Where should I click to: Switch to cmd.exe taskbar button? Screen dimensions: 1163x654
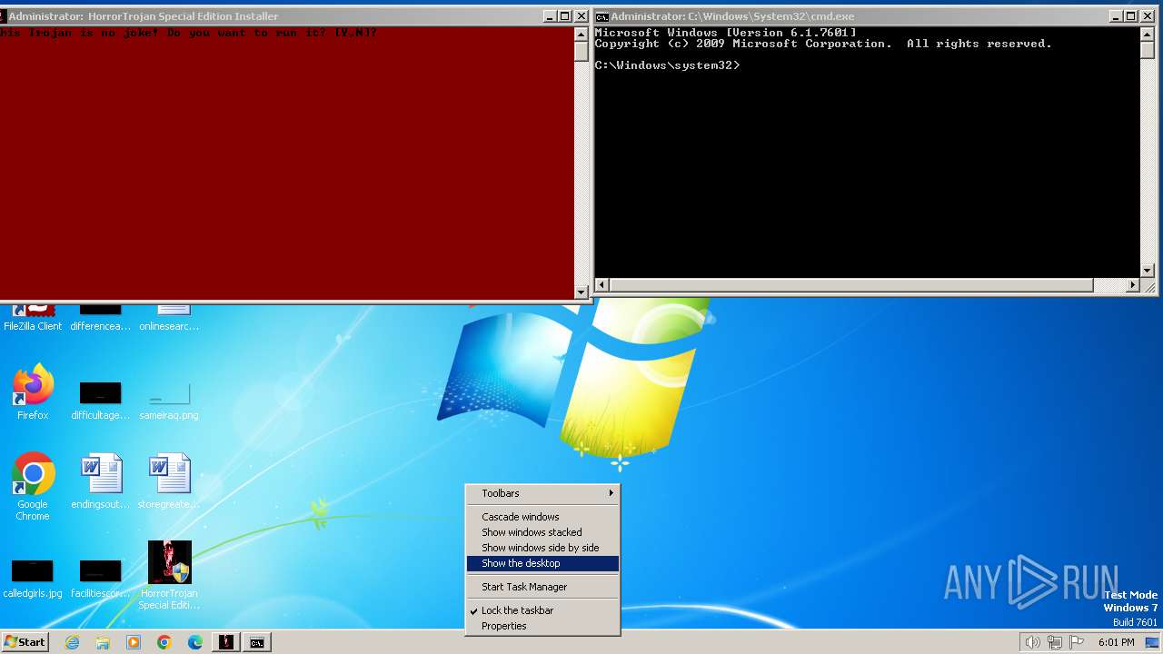point(257,642)
